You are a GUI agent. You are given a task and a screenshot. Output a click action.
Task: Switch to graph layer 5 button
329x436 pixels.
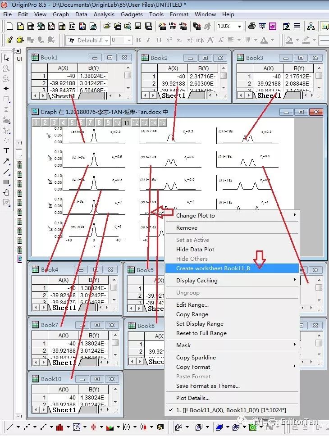[x=72, y=123]
